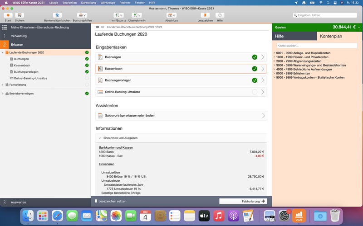Click green checkmark beside sidebar Buchungsvorlagen

click(87, 72)
